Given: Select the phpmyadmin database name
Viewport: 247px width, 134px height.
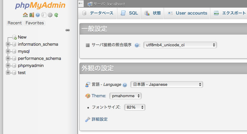Looking at the screenshot, I should 31,65.
